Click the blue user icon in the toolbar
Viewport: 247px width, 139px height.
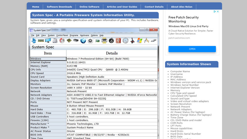[x=34, y=41]
